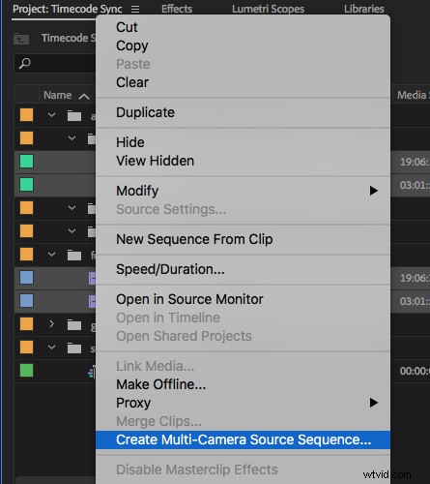
Task: Select the Project: Timecode Sync tab
Action: click(68, 9)
